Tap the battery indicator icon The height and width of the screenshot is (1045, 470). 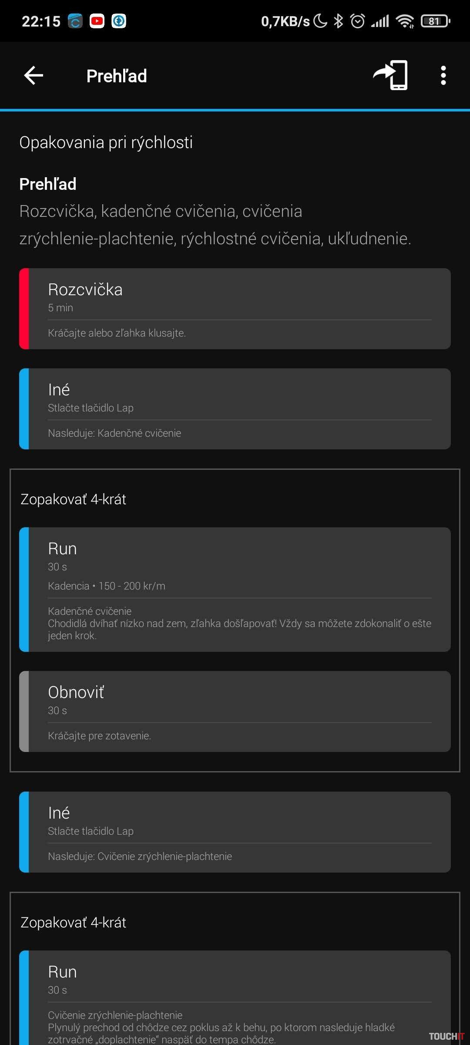click(x=435, y=21)
